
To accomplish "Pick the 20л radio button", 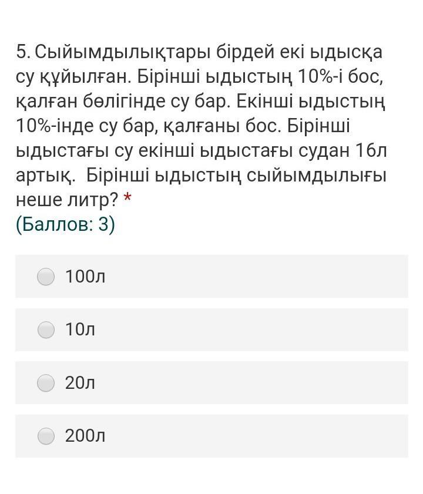I will click(46, 383).
